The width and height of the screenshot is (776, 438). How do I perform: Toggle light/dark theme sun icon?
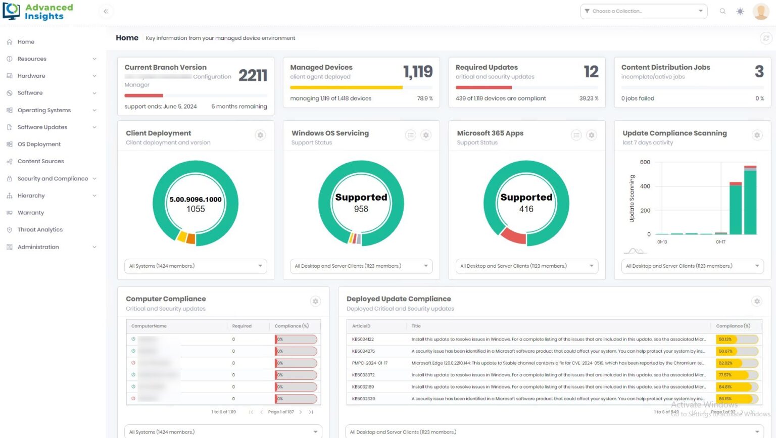pos(740,11)
